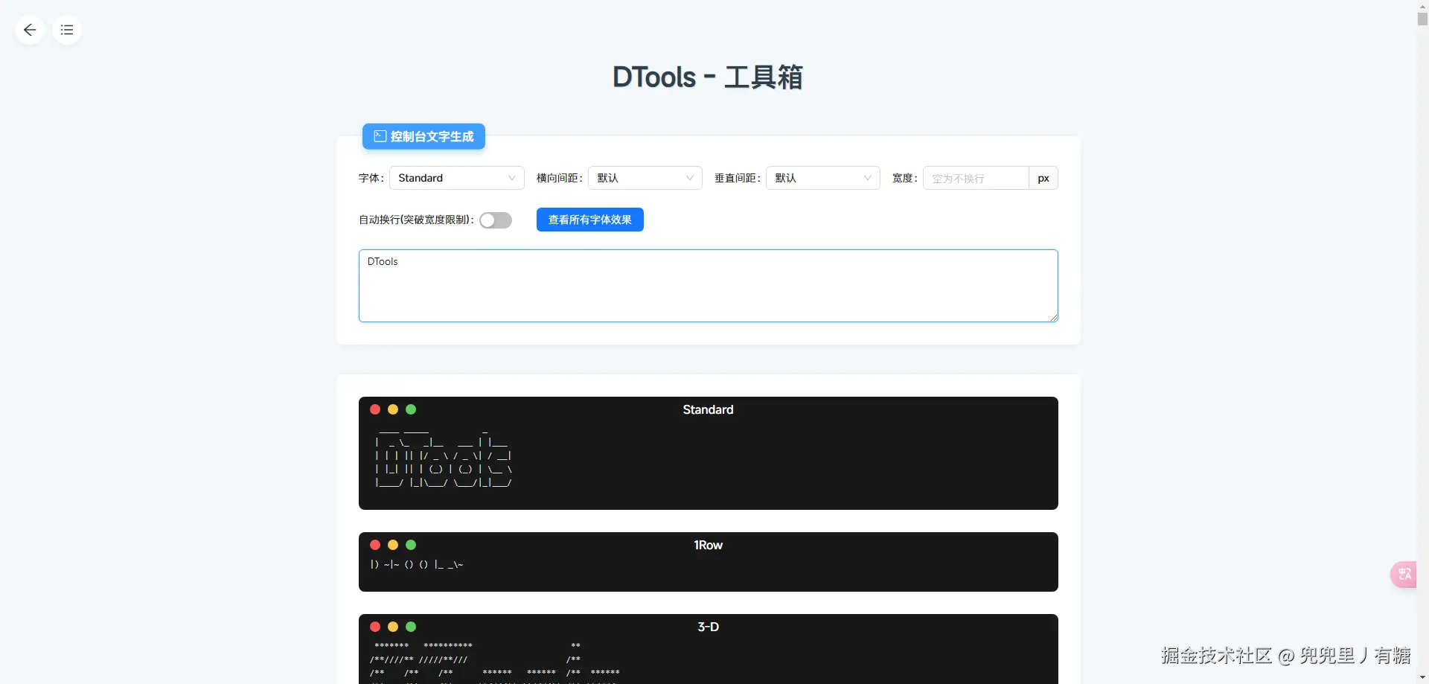This screenshot has width=1429, height=684.
Task: Open the tool list menu icon
Action: pos(67,30)
